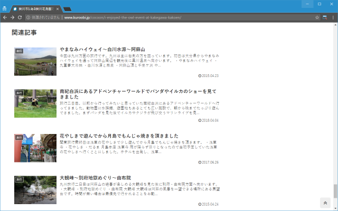Click the Hanayashiki article excerpt text
This screenshot has height=211, width=338.
click(x=138, y=147)
